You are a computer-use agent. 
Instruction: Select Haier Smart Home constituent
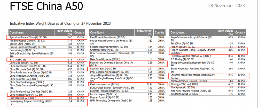[105, 59]
